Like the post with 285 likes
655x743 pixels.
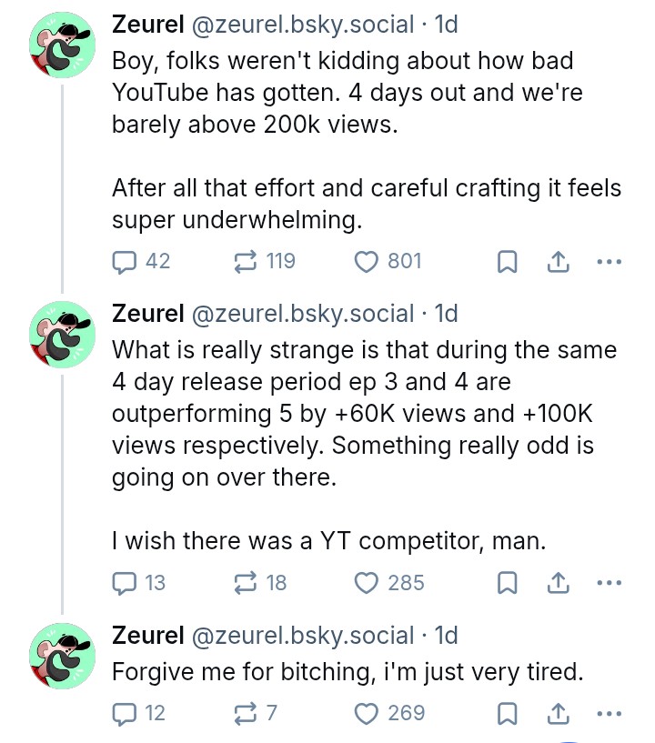(x=367, y=583)
